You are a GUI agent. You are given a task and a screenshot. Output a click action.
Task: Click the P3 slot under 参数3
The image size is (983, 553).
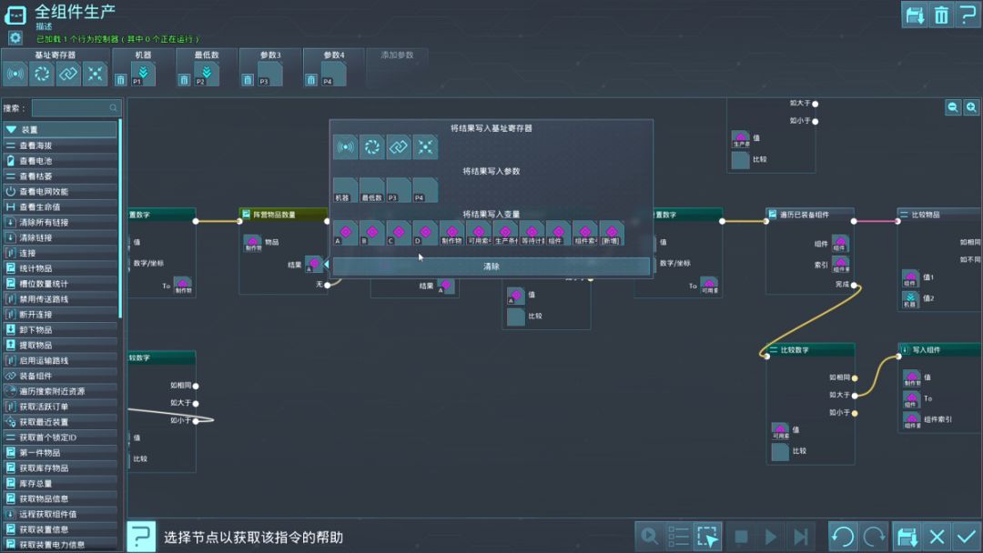(x=269, y=74)
